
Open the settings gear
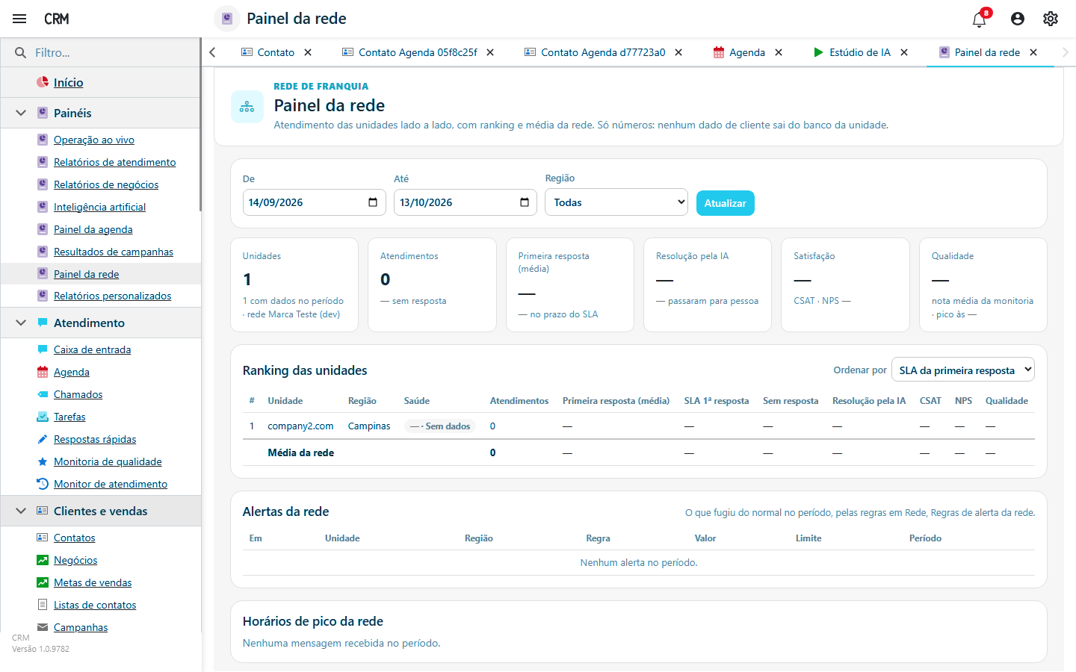(x=1051, y=19)
